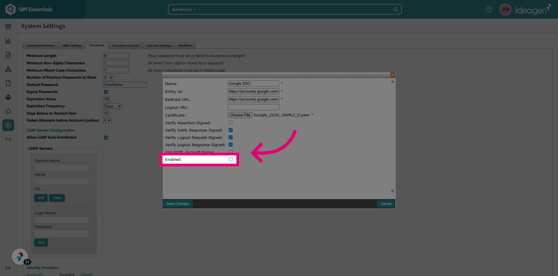Click the QM Essentials logo icon
This screenshot has height=276, width=558.
click(x=10, y=9)
